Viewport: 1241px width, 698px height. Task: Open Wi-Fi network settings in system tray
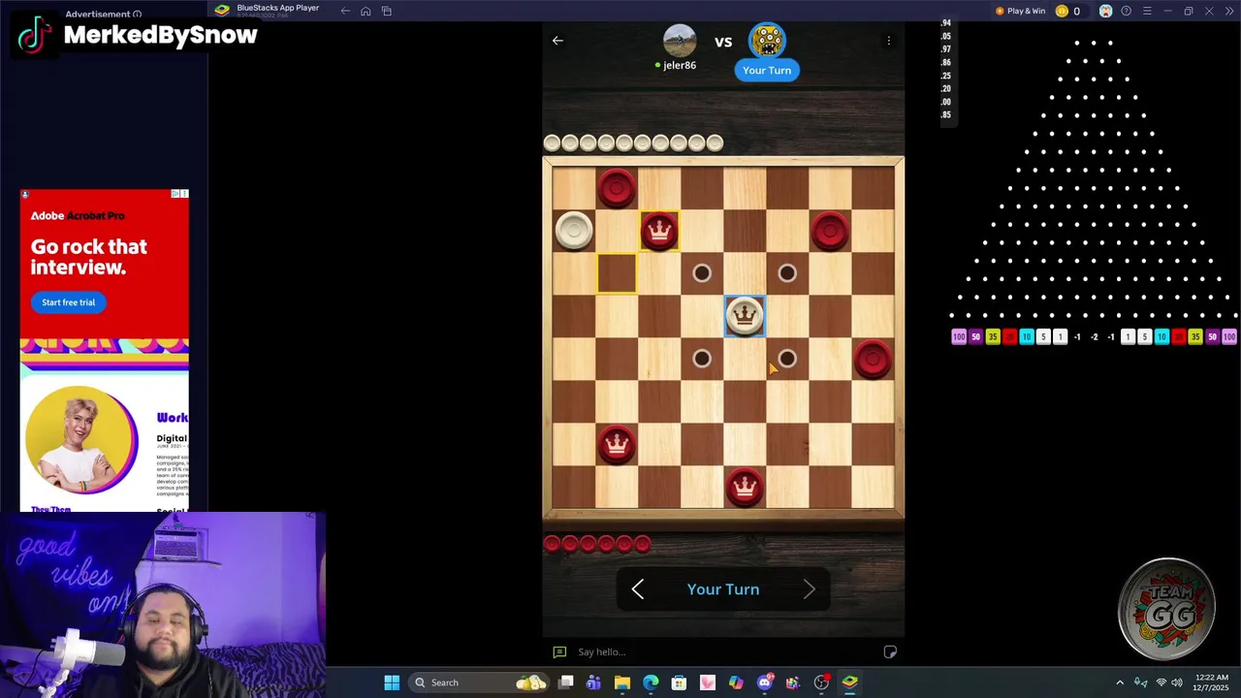(x=1161, y=682)
